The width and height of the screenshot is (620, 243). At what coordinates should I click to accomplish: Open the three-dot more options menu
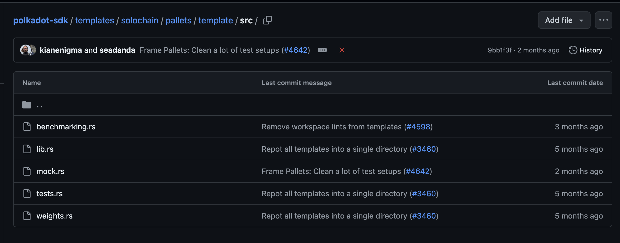click(603, 20)
